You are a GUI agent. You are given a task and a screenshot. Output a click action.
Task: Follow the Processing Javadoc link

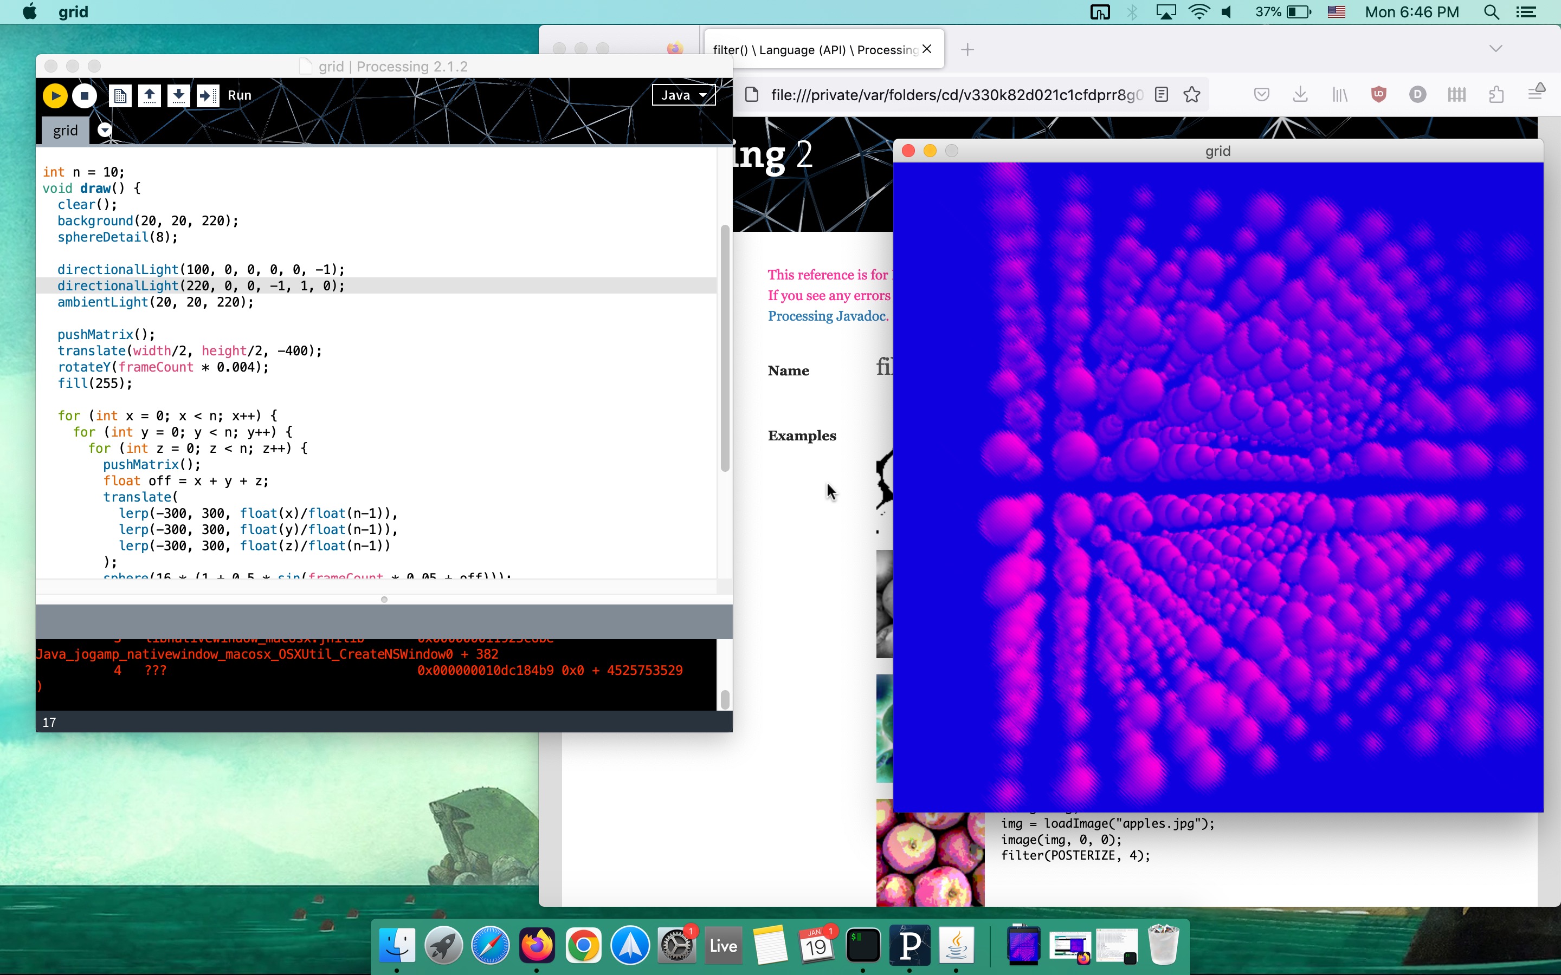[x=828, y=316]
